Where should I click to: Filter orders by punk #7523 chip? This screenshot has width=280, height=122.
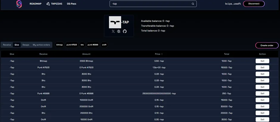71,45
